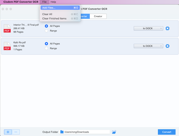Open to DOCX dropdown for Kalb Rx.pdf
The image size is (179, 136).
(148, 46)
